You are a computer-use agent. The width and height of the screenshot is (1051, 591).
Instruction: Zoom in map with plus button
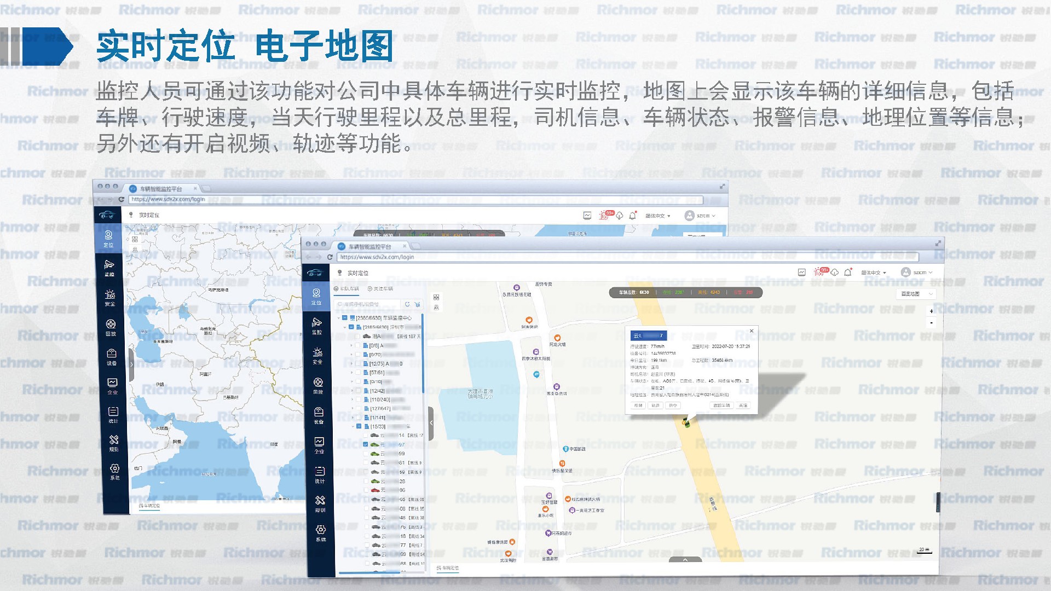pyautogui.click(x=931, y=311)
